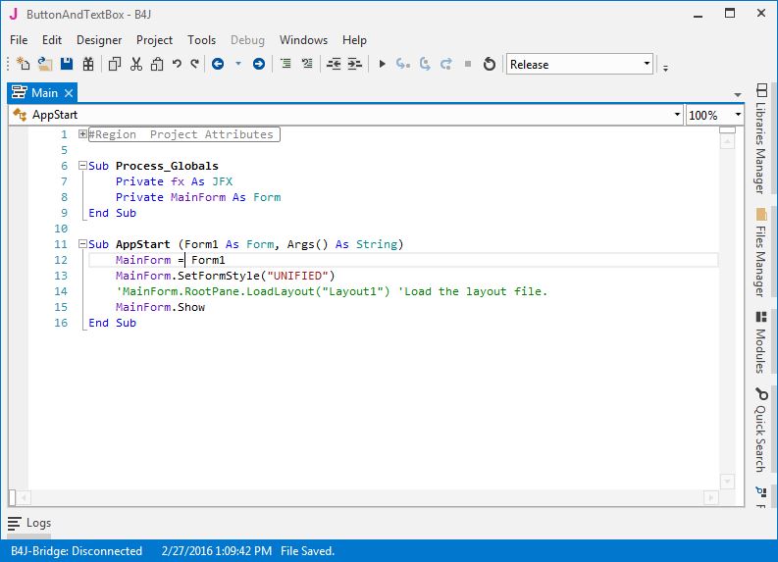Click the Step Out debug icon
The height and width of the screenshot is (562, 778).
(446, 64)
